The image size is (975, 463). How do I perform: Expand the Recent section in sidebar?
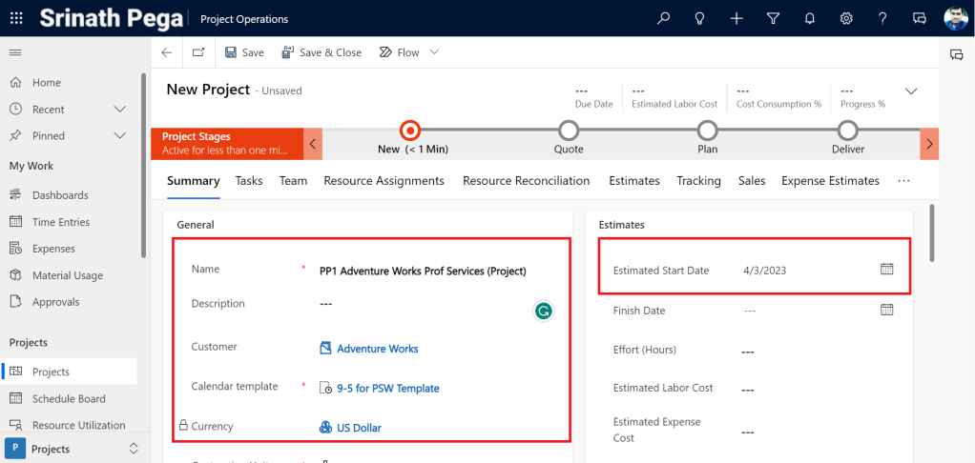coord(119,110)
